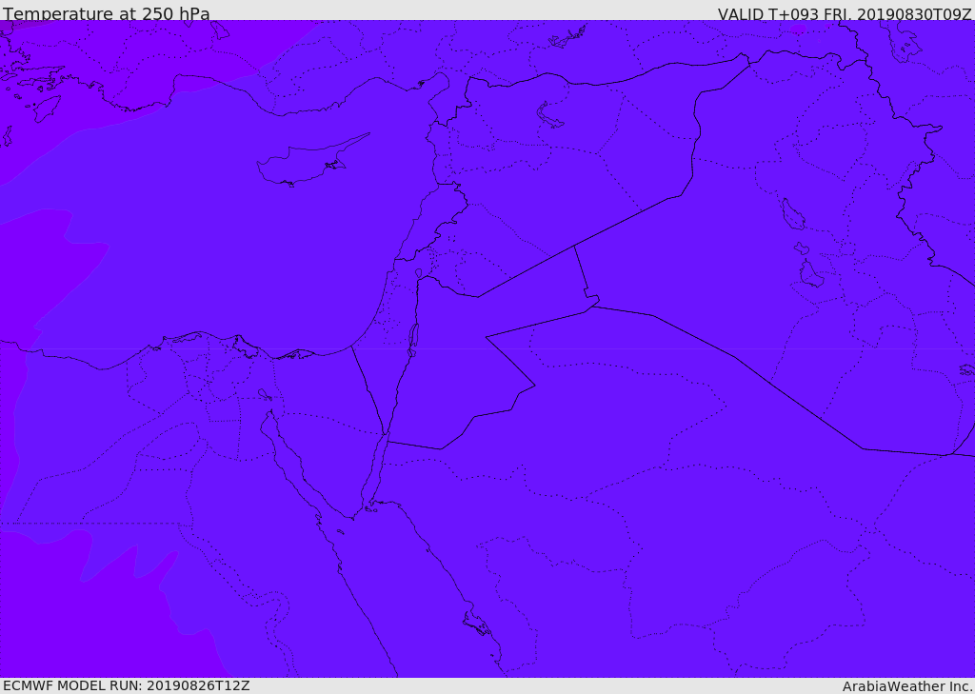
Task: Click the 'Temperature at 250 hPa' title text
Action: [107, 13]
